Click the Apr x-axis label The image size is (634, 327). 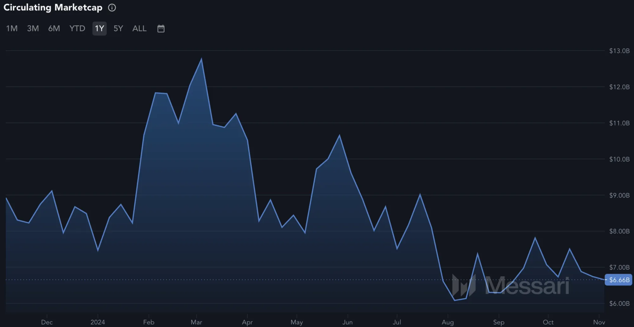coord(247,322)
